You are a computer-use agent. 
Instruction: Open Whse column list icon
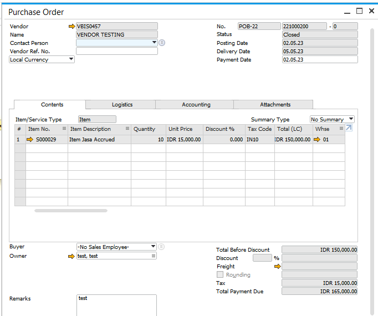tap(341, 129)
